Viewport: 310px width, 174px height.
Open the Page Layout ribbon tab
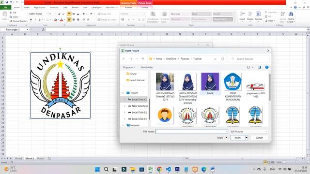(x=40, y=8)
